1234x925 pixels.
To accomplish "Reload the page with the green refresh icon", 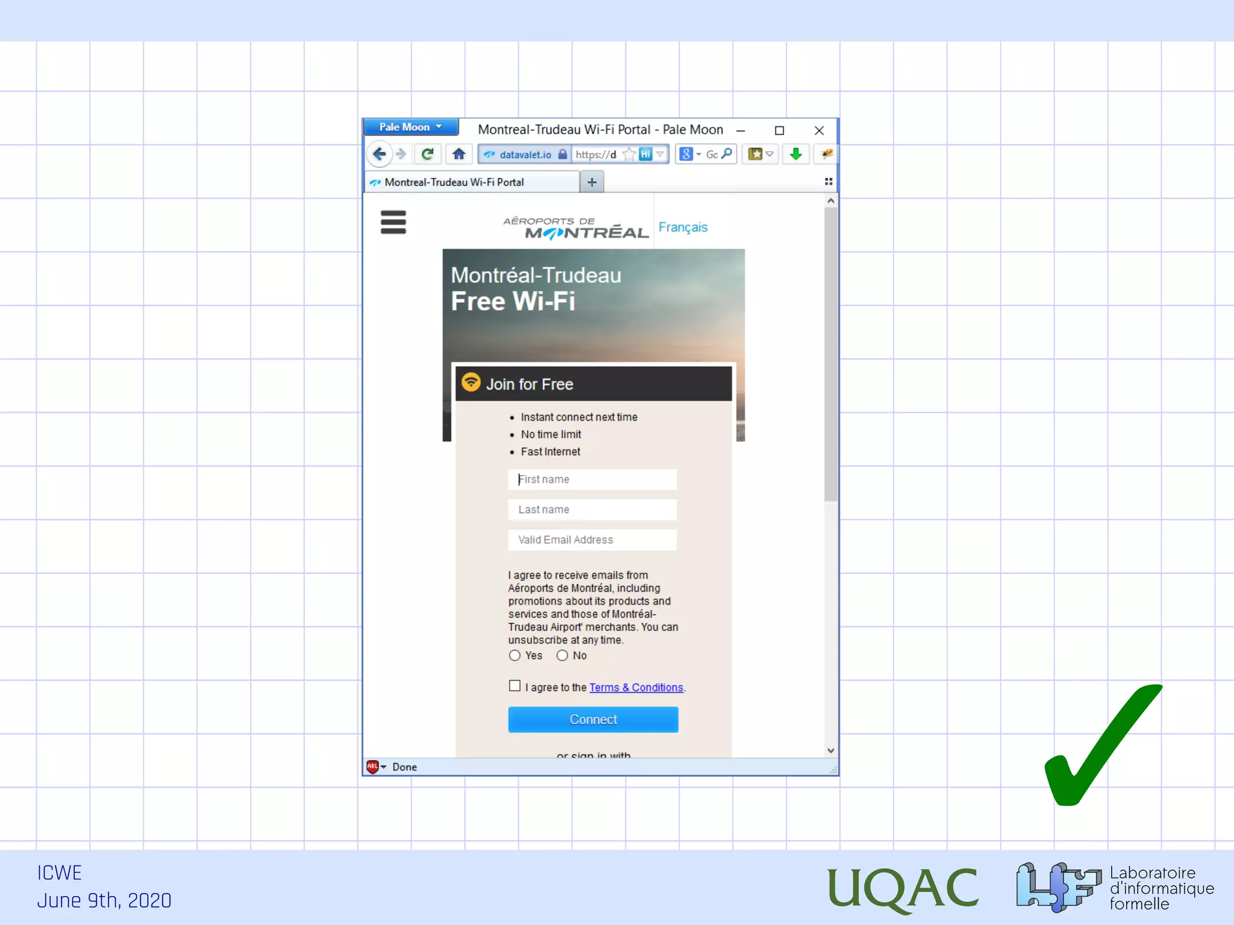I will coord(427,154).
